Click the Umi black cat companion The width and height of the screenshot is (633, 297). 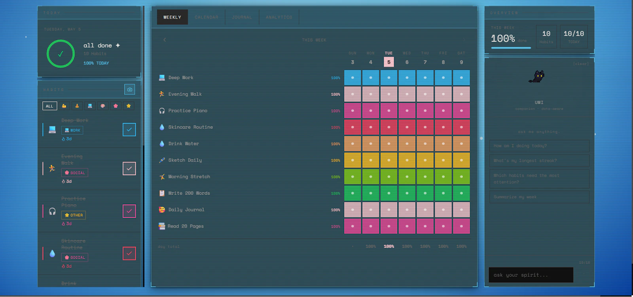pos(537,76)
